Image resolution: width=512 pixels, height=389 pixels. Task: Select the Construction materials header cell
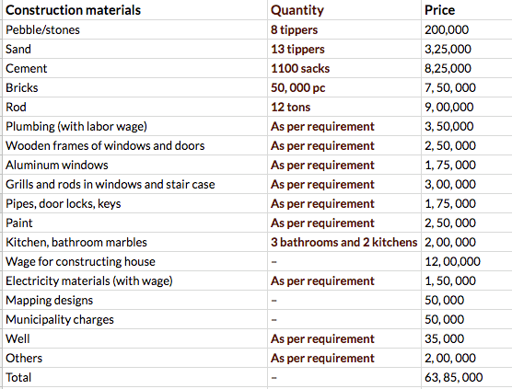pos(134,10)
